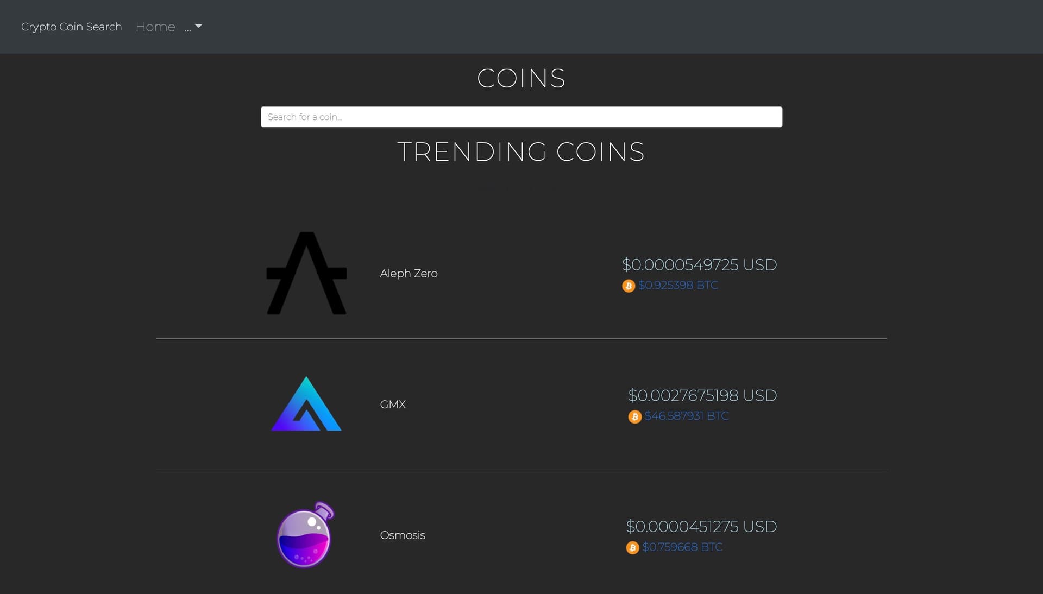The width and height of the screenshot is (1043, 594).
Task: Click the Osmosis purple flask logo
Action: tap(305, 535)
